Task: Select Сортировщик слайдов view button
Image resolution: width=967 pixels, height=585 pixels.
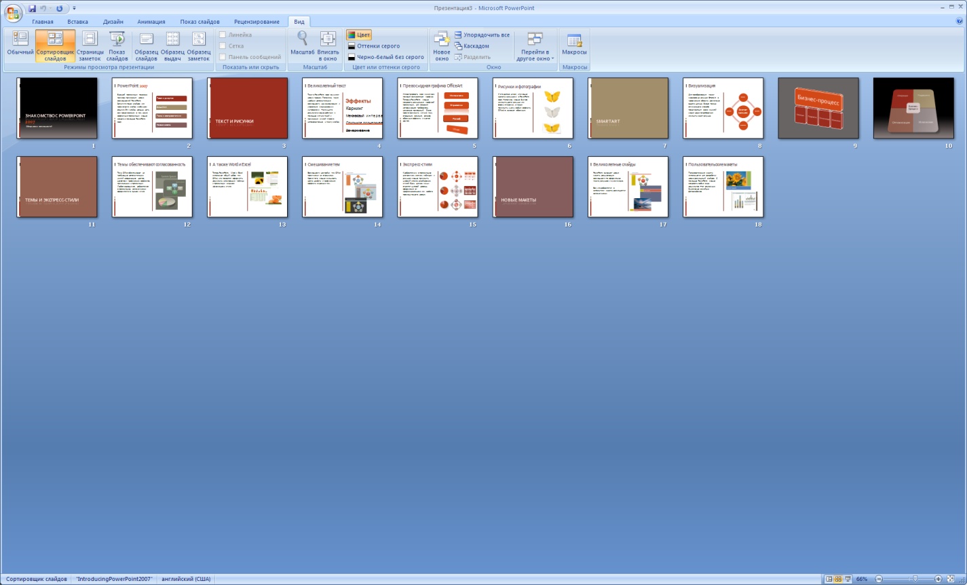Action: (x=55, y=45)
